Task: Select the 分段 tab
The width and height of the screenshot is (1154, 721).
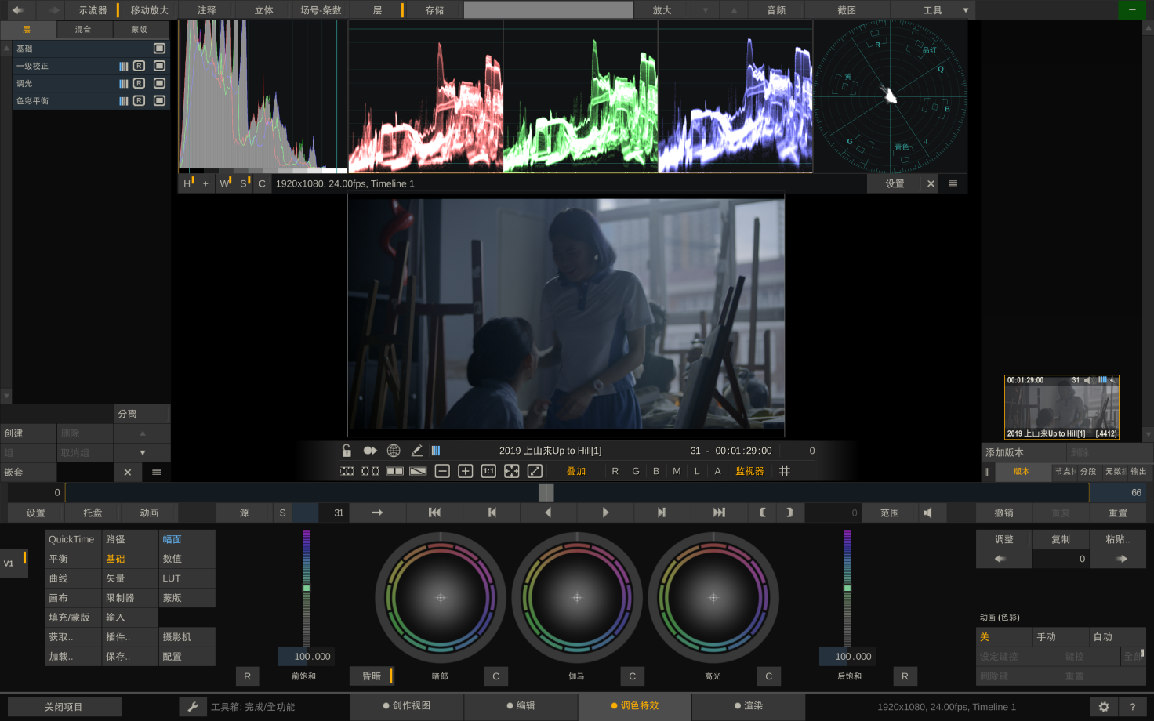Action: click(1088, 472)
